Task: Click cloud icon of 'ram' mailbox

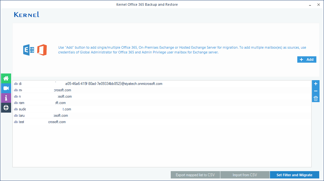Action: 16,103
